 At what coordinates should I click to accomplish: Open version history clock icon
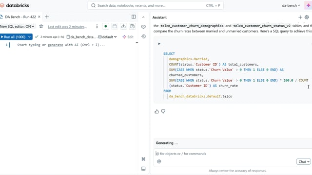click(x=143, y=36)
